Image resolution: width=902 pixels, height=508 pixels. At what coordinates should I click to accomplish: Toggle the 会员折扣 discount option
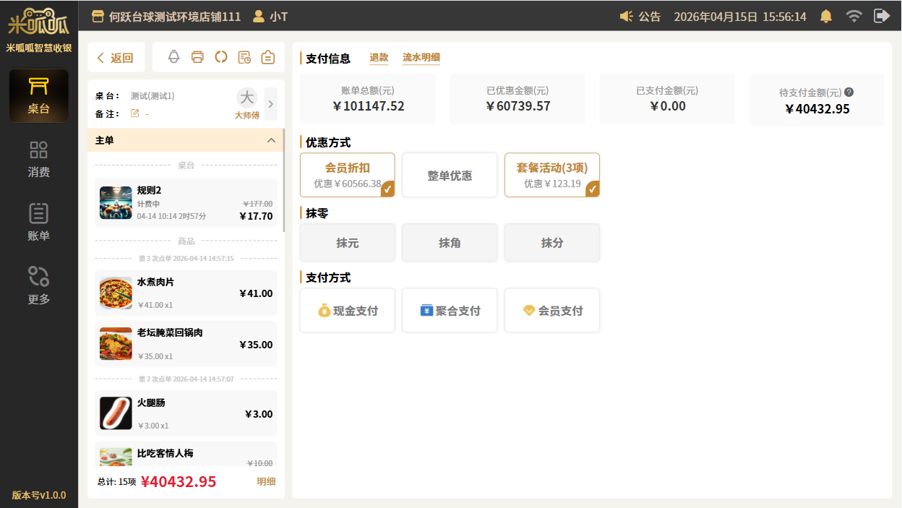(348, 175)
